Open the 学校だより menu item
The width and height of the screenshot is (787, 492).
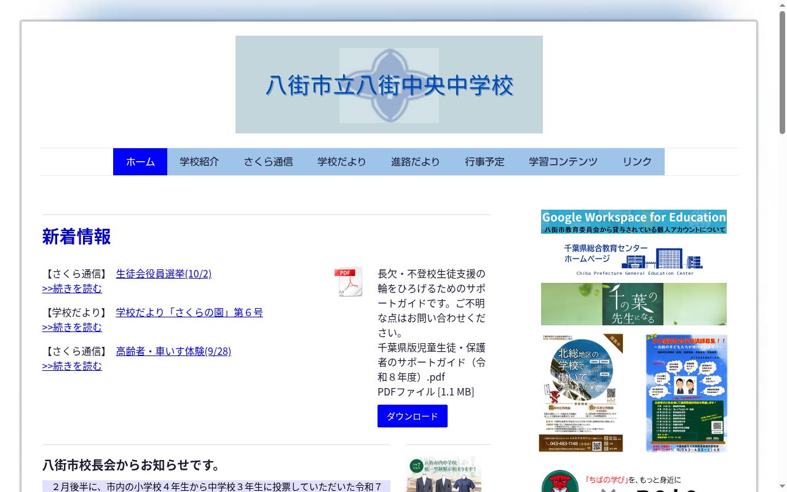click(342, 162)
